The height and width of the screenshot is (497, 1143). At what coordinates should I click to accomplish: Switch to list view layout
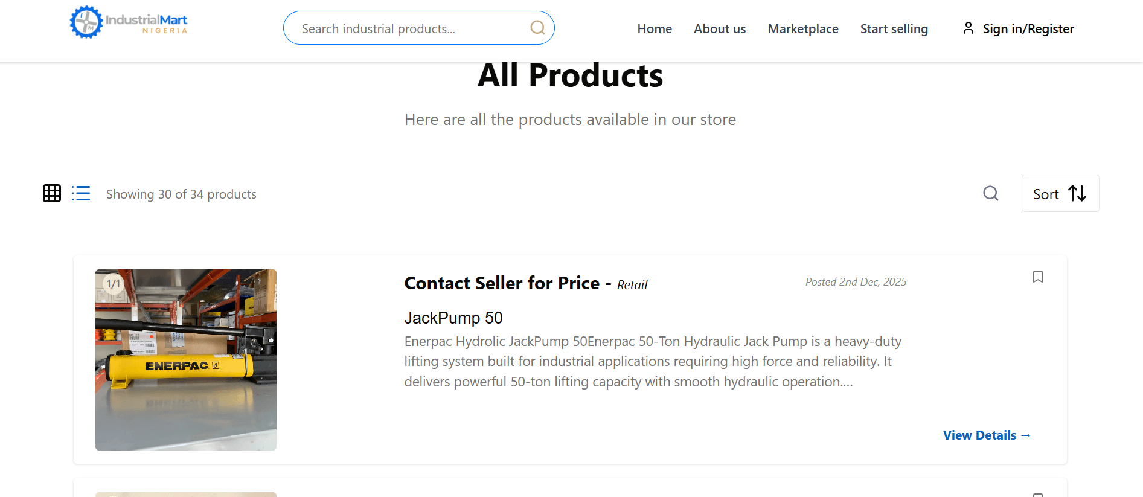tap(81, 193)
